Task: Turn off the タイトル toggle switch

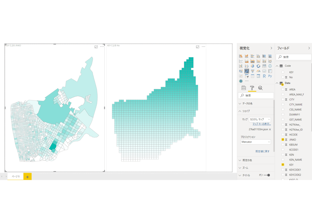Action: pyautogui.click(x=267, y=175)
